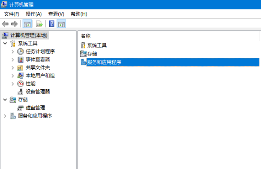Click 系统工具 icon in right list pane

tap(83, 45)
